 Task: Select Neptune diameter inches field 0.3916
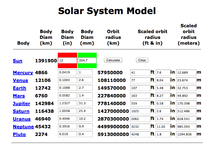click(67, 127)
